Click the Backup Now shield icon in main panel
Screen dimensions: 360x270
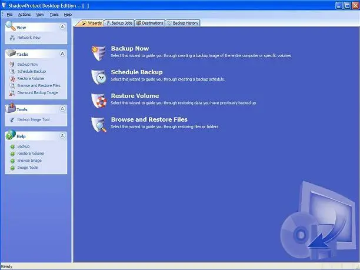(x=99, y=53)
